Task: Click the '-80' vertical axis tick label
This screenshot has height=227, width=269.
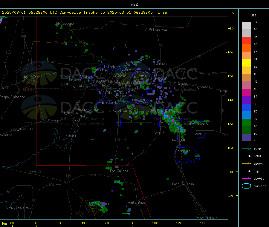Action: 231,28
